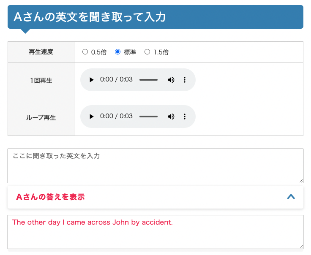Open more options menu for ループ再生 player
The height and width of the screenshot is (255, 311).
point(185,117)
